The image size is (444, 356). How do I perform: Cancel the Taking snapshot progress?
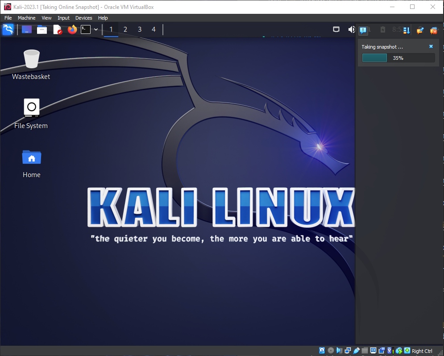coord(431,46)
